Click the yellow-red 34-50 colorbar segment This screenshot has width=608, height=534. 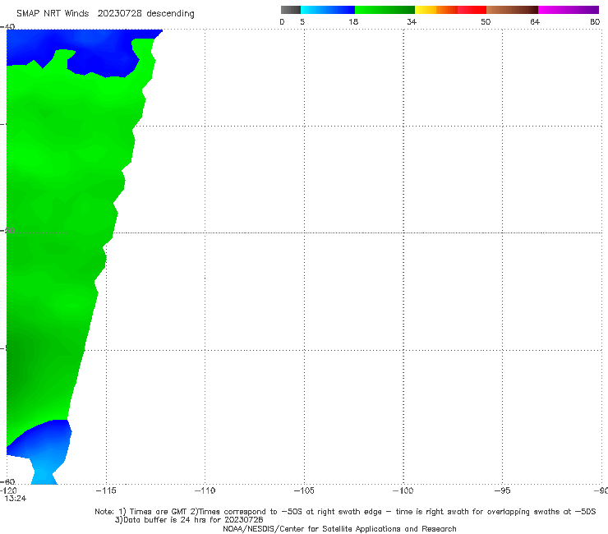coord(450,10)
